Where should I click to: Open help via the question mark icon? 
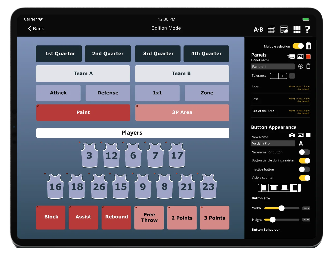[x=308, y=29]
